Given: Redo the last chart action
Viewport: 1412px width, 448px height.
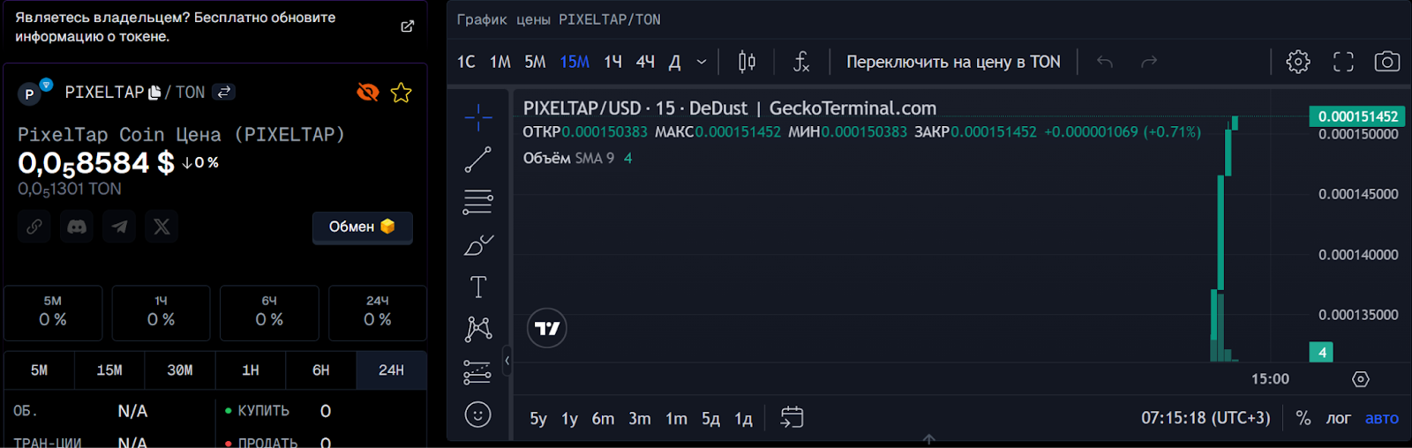Looking at the screenshot, I should (1149, 62).
